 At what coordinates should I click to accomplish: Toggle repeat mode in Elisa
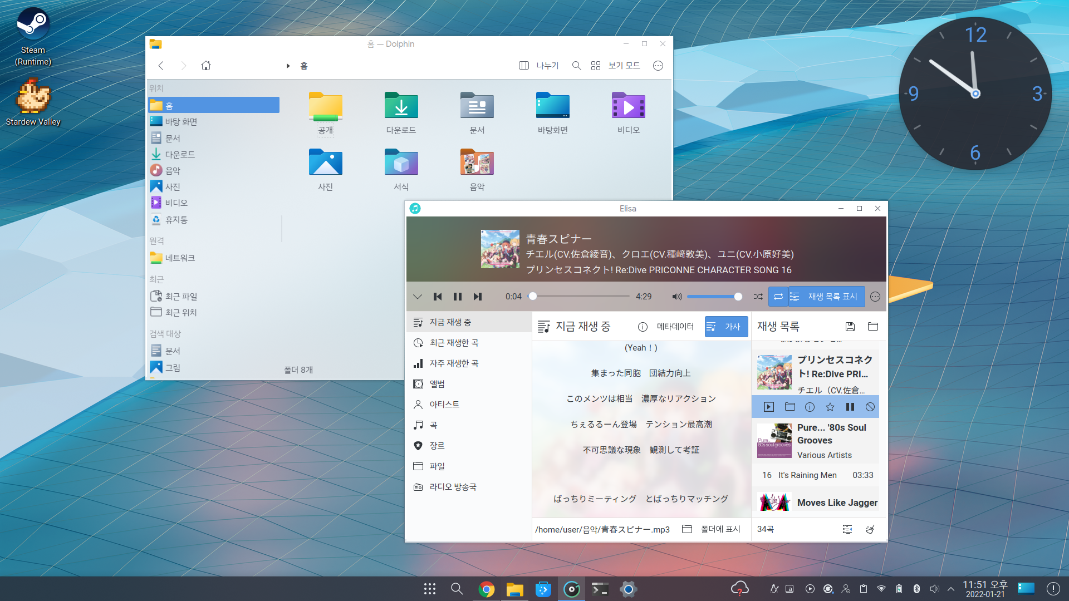point(778,297)
